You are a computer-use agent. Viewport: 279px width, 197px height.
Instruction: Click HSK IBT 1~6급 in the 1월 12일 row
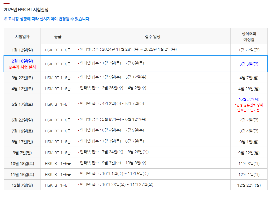[58, 50]
